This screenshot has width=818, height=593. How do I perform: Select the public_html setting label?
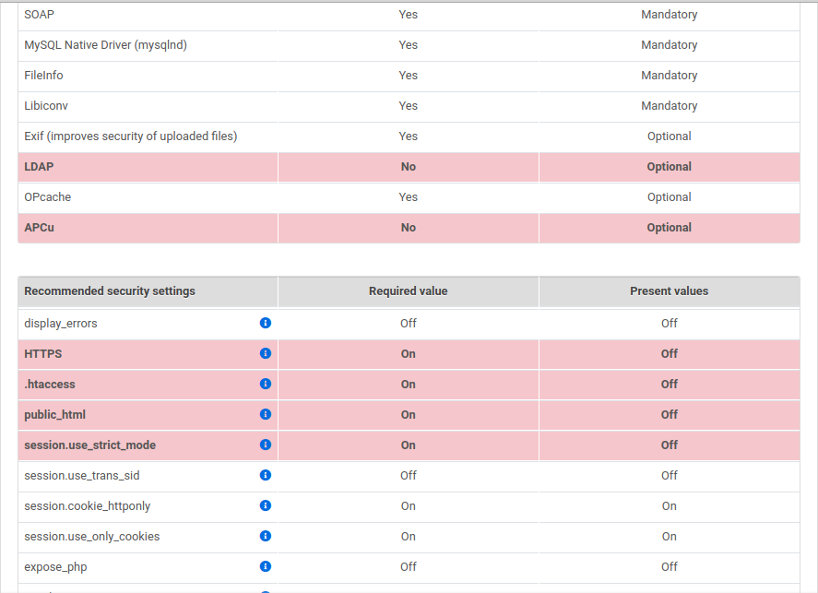[x=54, y=415]
